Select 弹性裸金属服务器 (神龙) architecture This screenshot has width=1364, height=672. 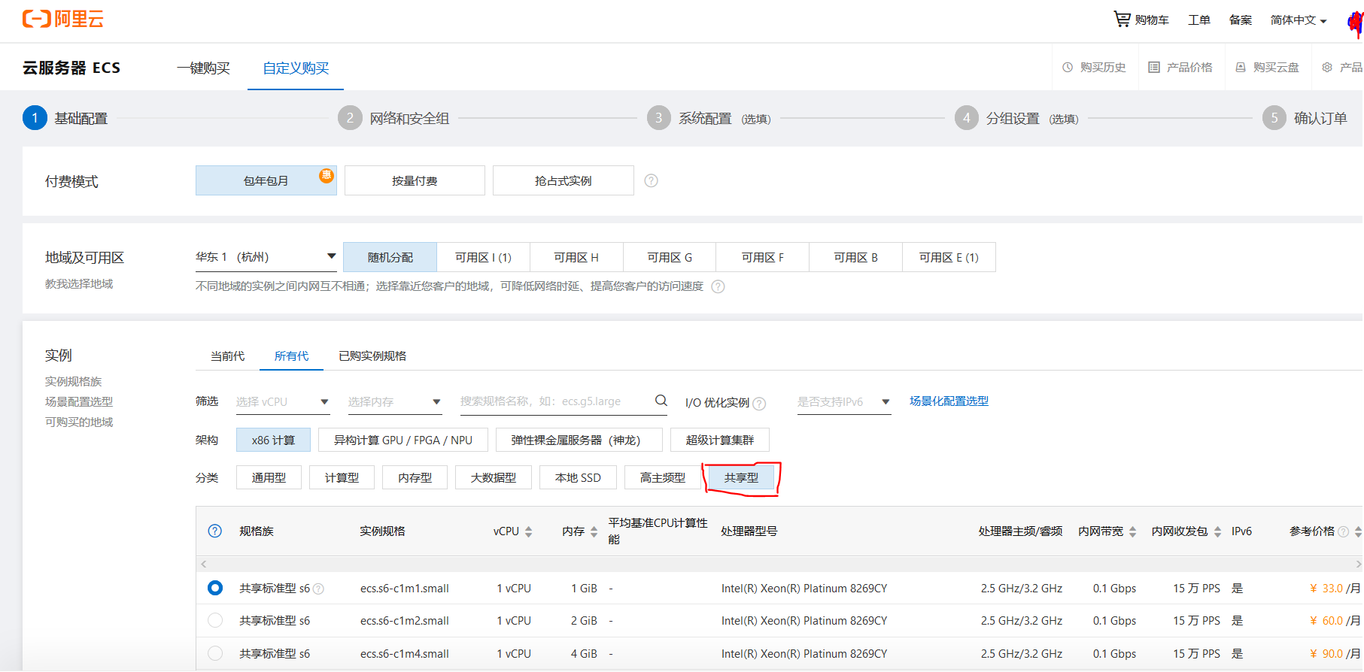coord(579,440)
